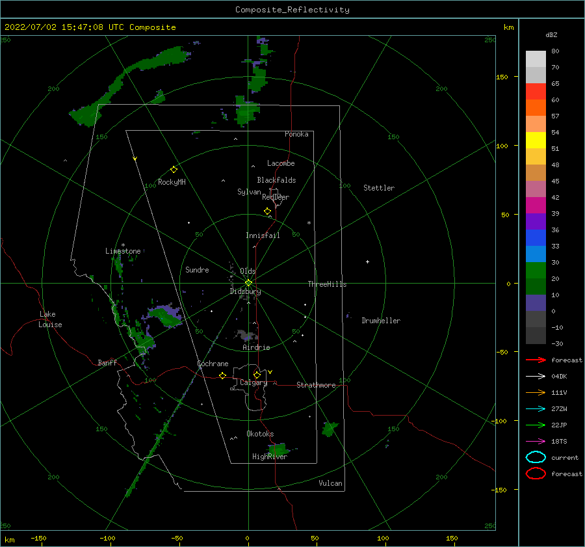Select the yellow diamond marker below RedDeer
585x547 pixels.
267,211
